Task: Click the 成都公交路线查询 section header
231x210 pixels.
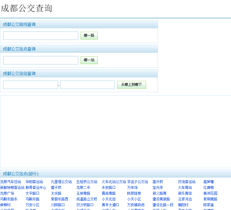Action: tap(19, 25)
